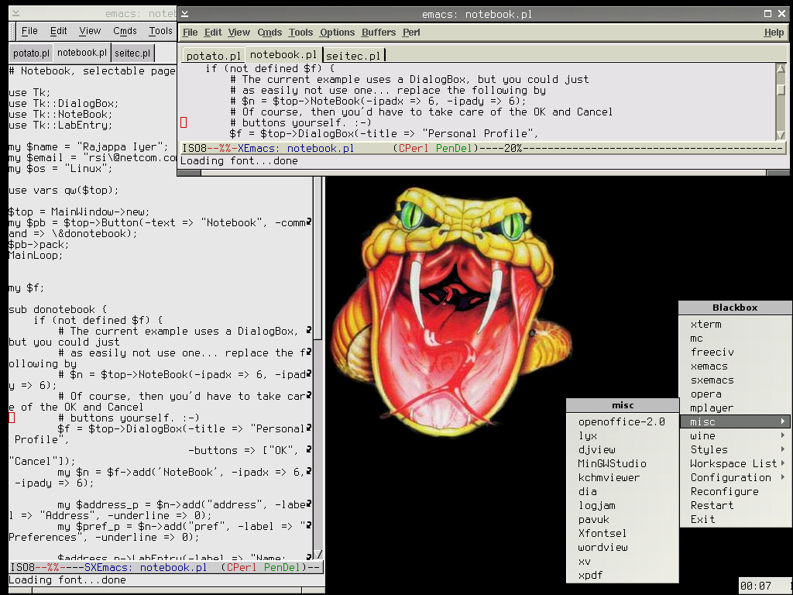Launch xterm from the Blackbox menu
The height and width of the screenshot is (595, 793).
(736, 325)
